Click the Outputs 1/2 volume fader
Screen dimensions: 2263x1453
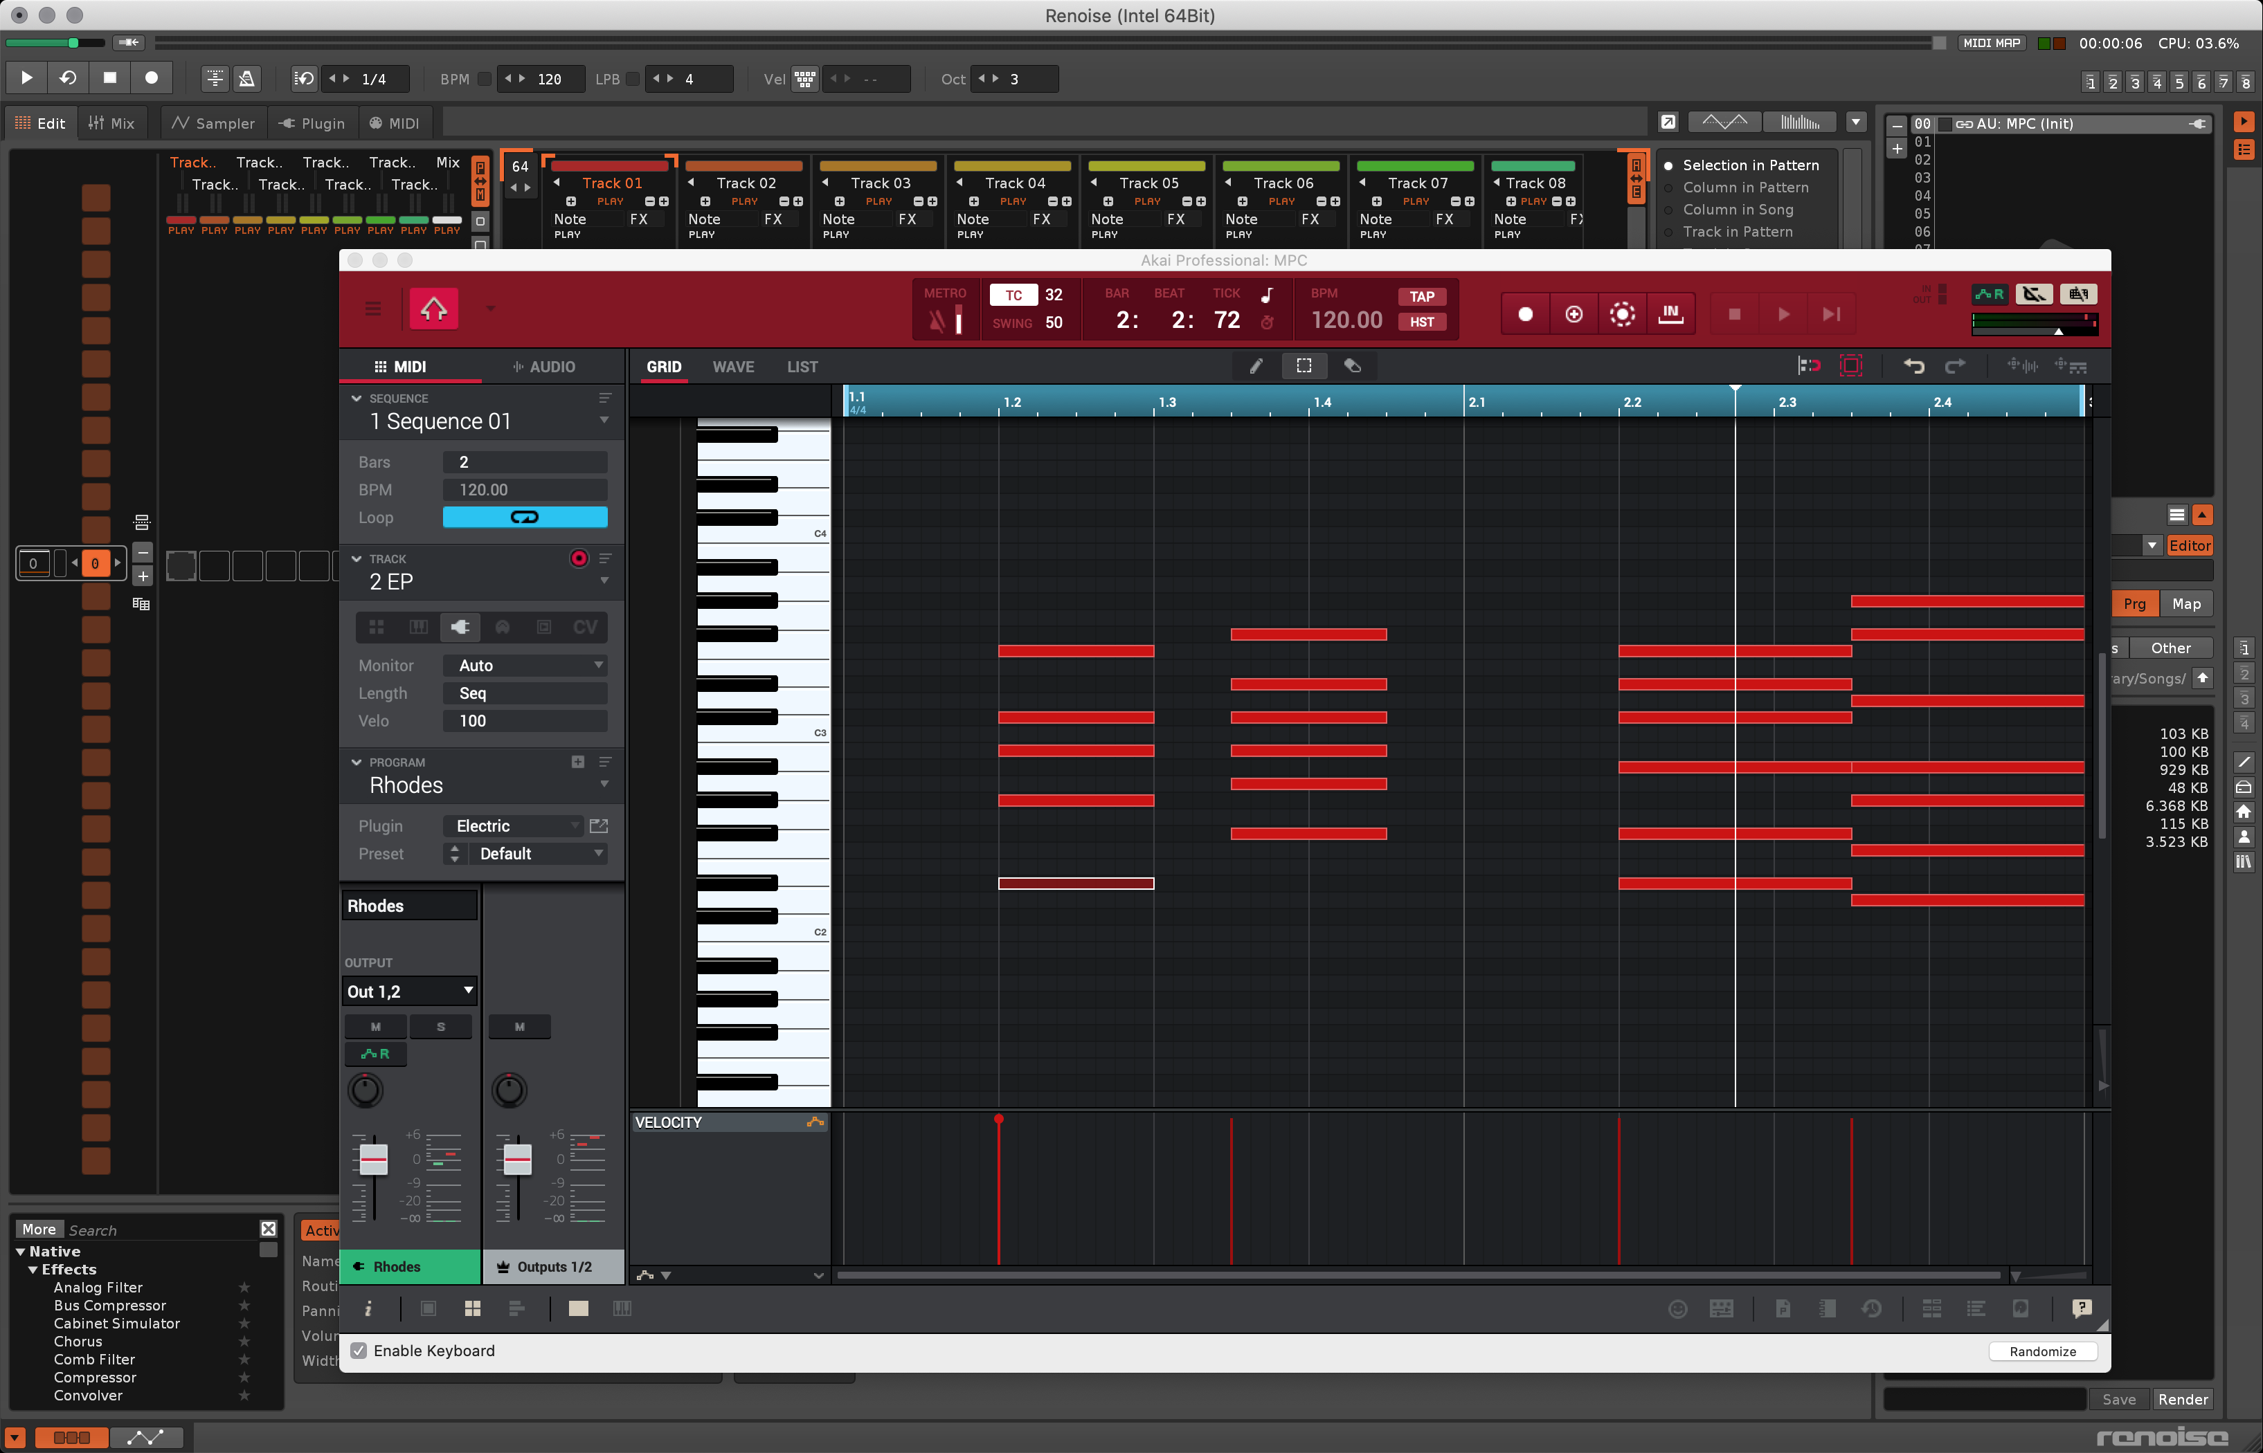pyautogui.click(x=517, y=1160)
